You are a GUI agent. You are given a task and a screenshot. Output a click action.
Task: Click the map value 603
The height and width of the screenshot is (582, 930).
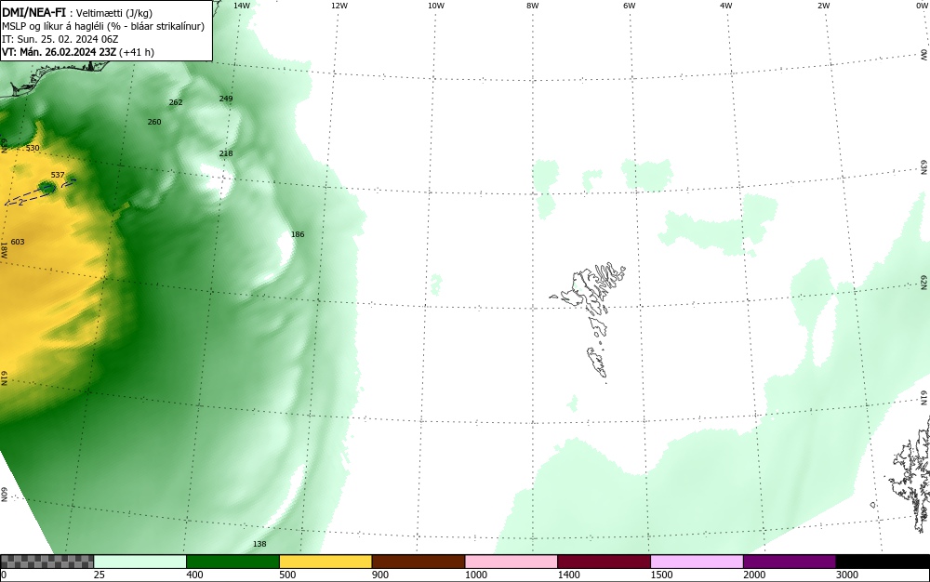18,242
